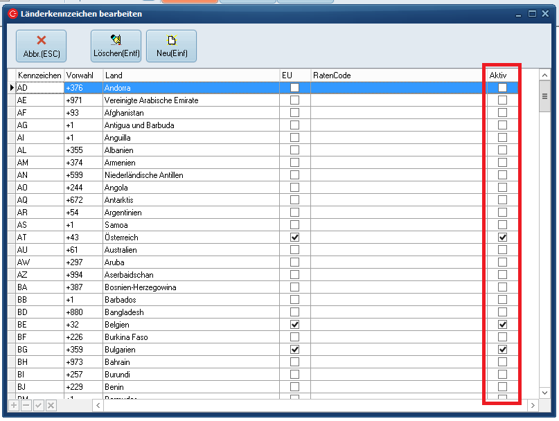Disable the Aktiv checkbox for Belgien

502,325
